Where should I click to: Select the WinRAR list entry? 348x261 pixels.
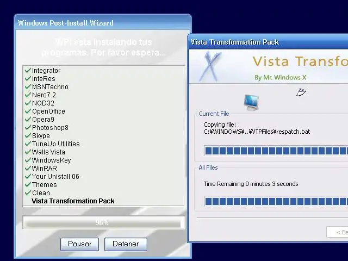pyautogui.click(x=45, y=169)
